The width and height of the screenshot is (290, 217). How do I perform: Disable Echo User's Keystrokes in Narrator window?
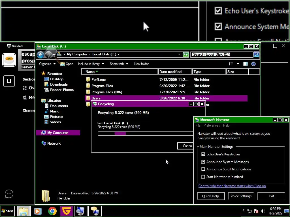(203, 154)
